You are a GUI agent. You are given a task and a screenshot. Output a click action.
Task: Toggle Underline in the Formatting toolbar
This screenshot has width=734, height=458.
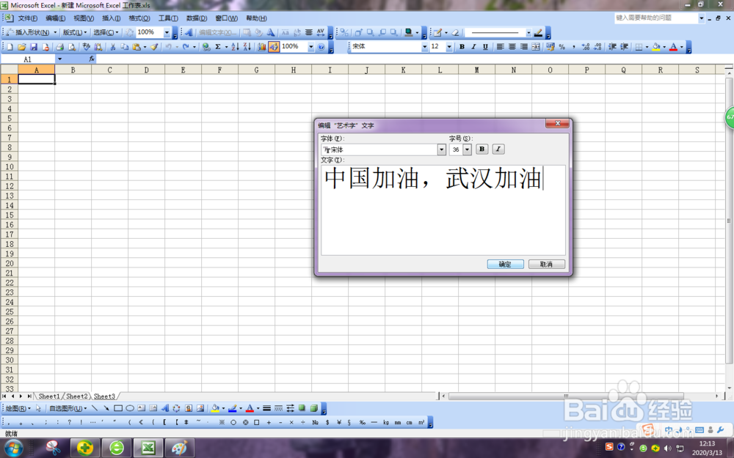485,47
